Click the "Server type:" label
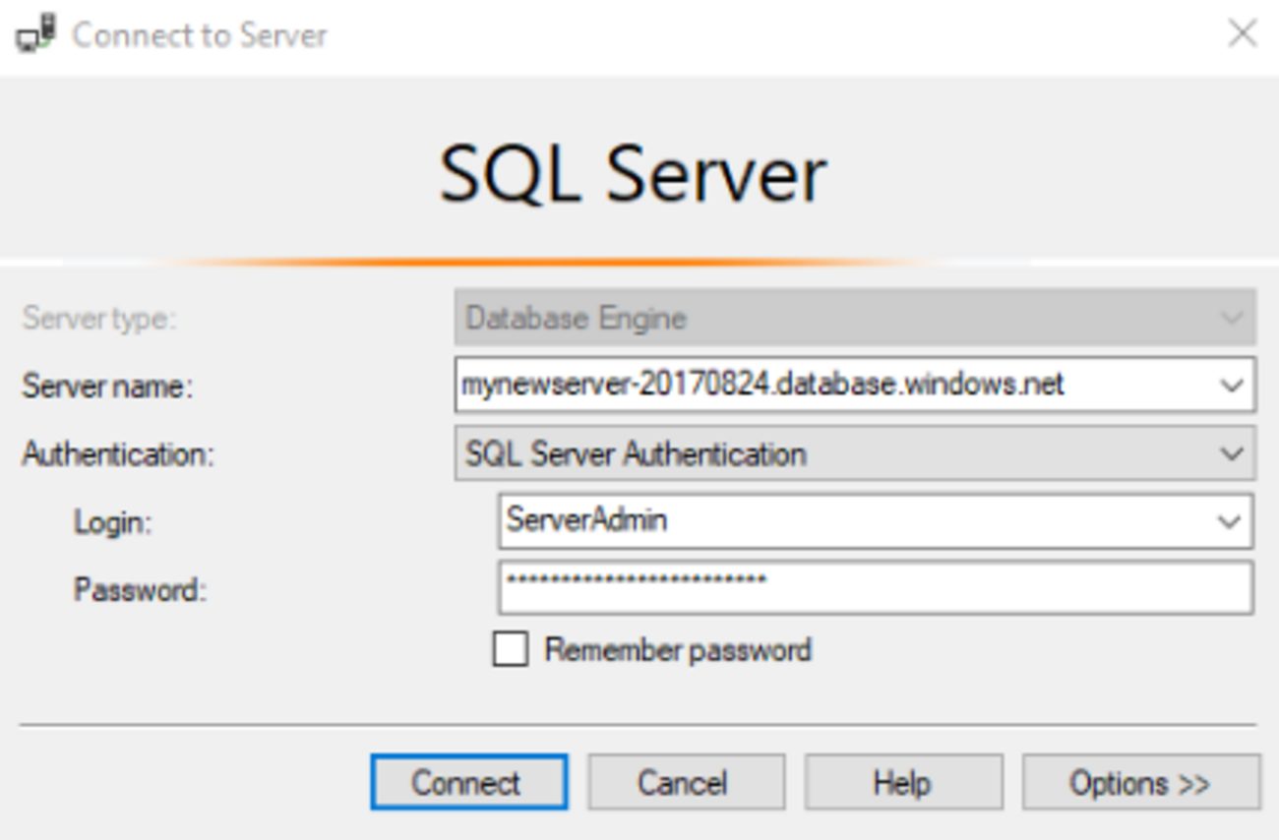 pos(99,319)
